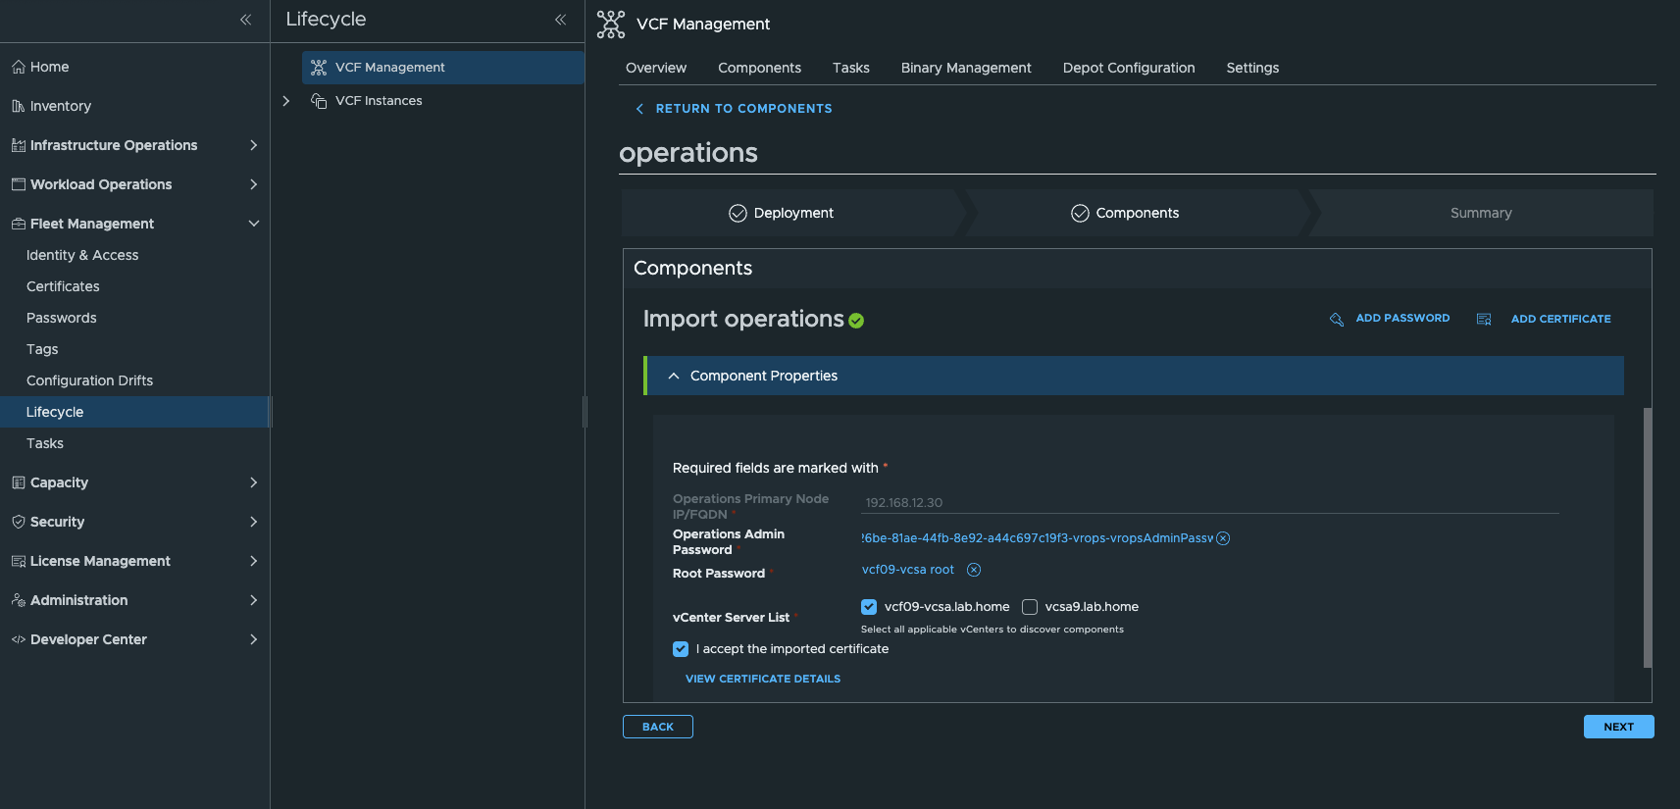Image resolution: width=1680 pixels, height=809 pixels.
Task: Click the Add Certificate icon
Action: click(x=1483, y=320)
